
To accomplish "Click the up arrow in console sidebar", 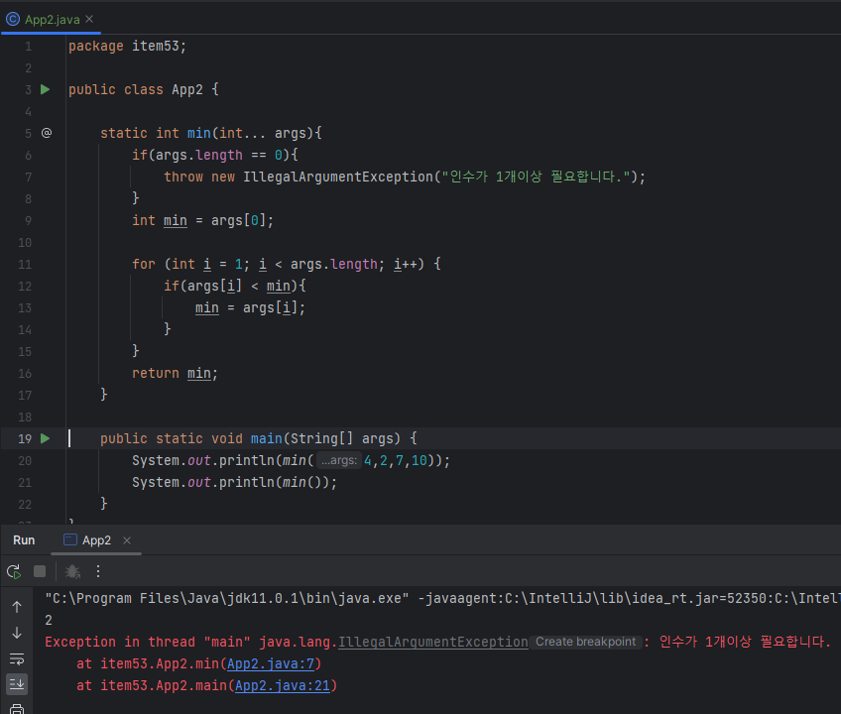I will tap(17, 607).
